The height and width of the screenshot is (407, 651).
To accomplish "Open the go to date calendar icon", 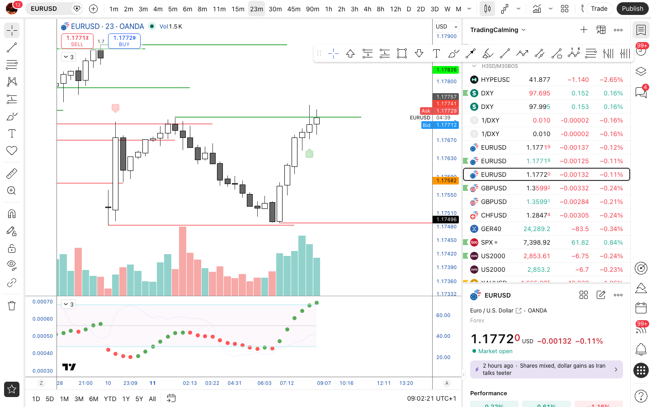I will (171, 398).
